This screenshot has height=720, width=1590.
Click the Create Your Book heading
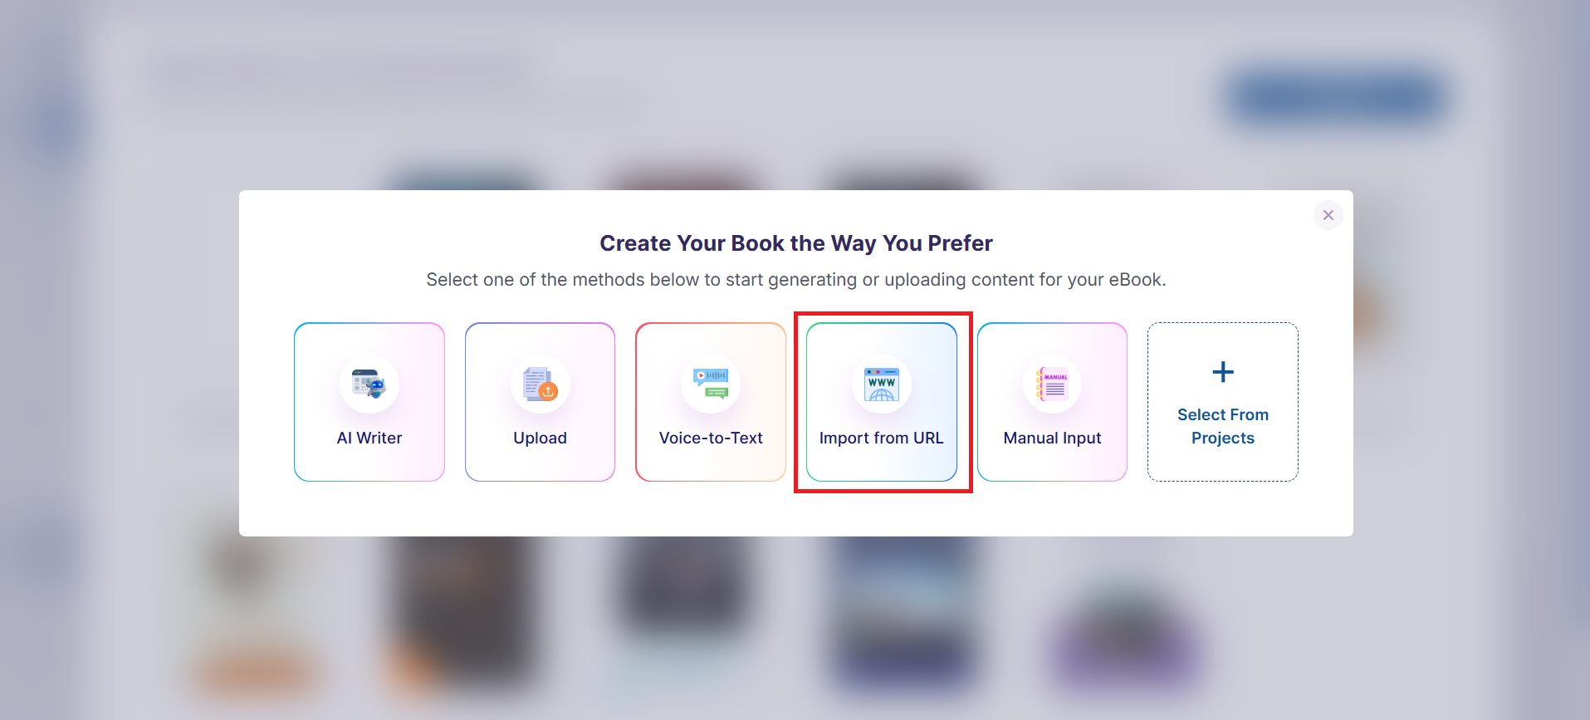(x=796, y=243)
